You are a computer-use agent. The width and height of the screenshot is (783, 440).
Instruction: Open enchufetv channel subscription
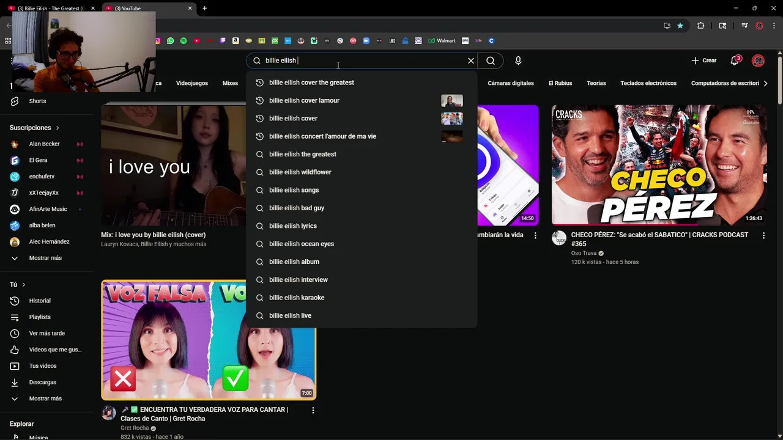42,177
